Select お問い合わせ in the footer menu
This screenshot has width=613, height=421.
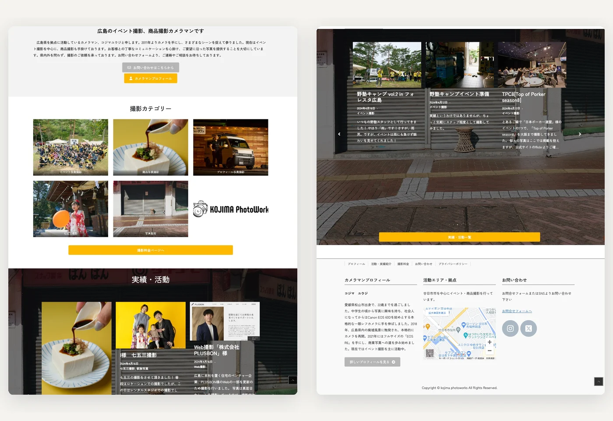423,264
